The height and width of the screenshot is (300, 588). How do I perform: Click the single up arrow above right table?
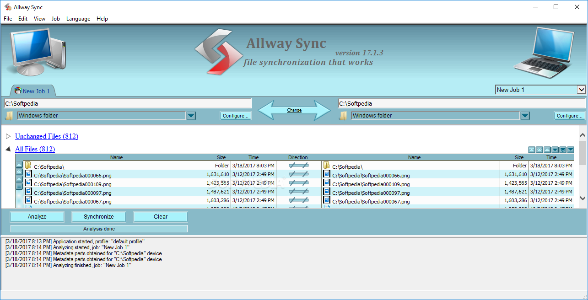coord(547,150)
